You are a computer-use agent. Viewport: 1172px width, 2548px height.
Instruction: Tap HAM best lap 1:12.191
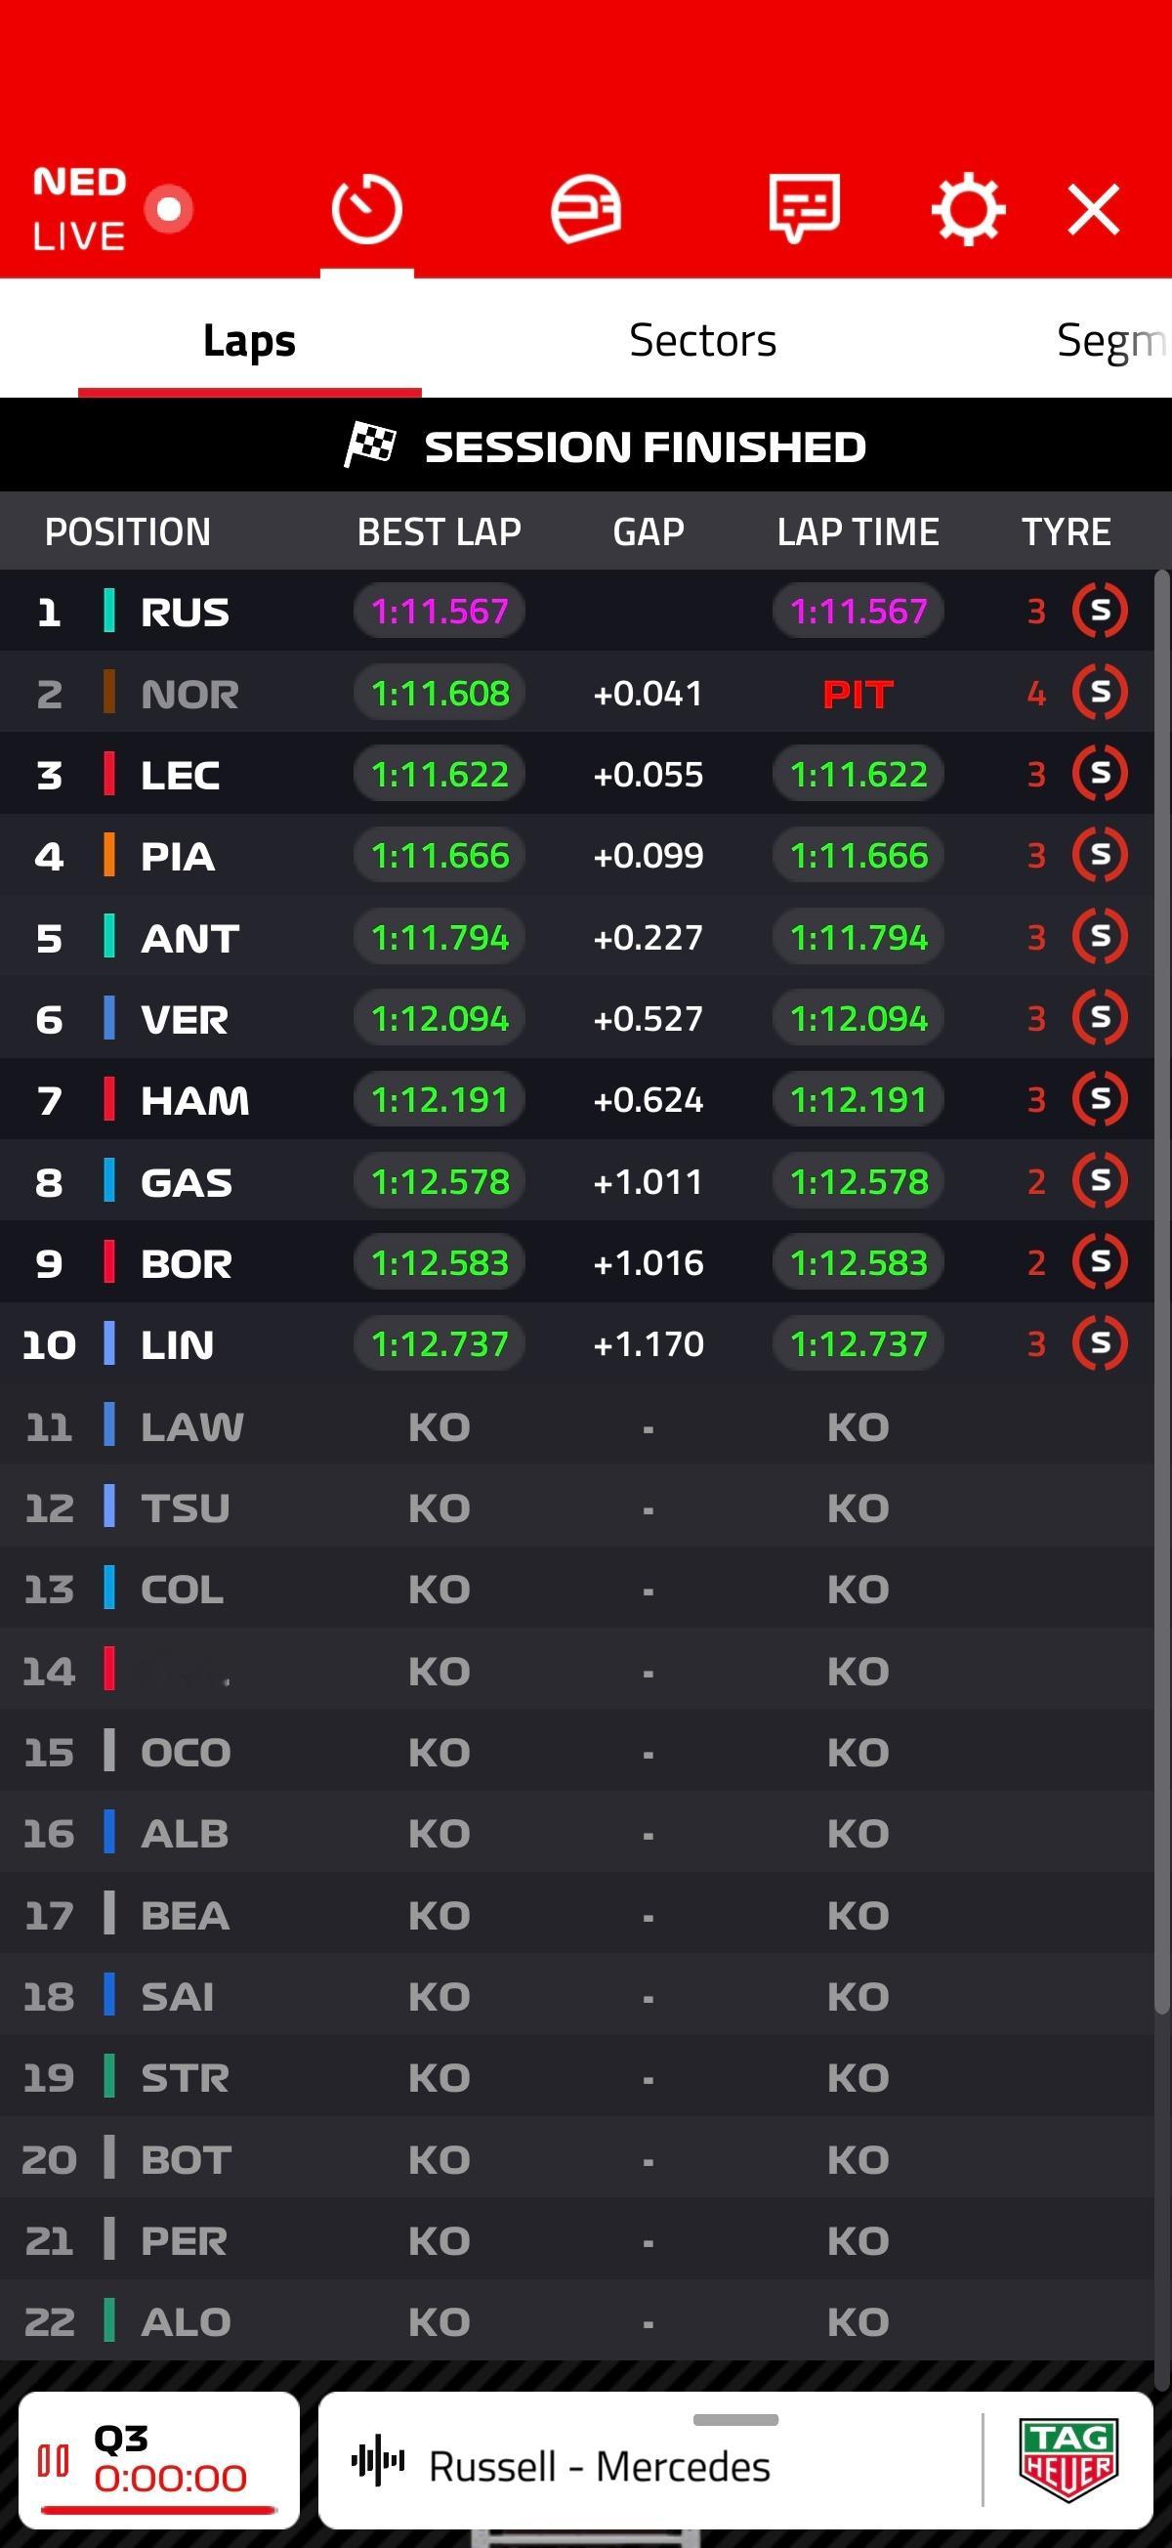coord(439,1100)
